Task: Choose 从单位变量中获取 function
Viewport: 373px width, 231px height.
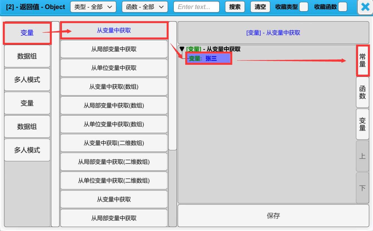Action: [114, 68]
